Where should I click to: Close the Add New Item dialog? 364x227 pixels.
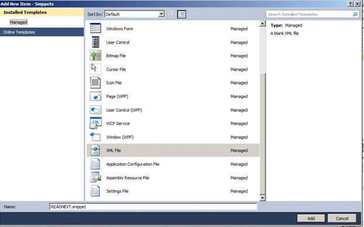coord(358,4)
